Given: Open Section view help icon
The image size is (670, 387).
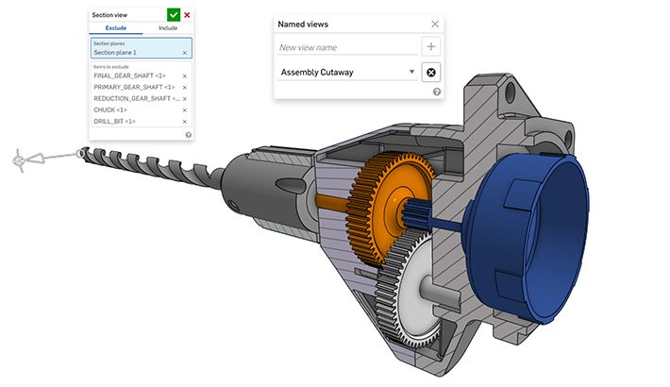Looking at the screenshot, I should click(x=188, y=135).
